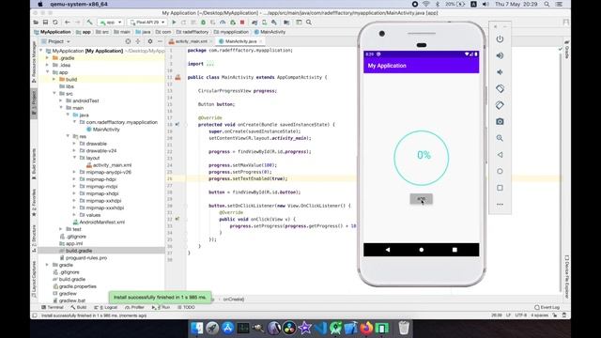Viewport: 601px width, 338px height.
Task: Hide the Project panel with minus icon
Action: [x=160, y=41]
